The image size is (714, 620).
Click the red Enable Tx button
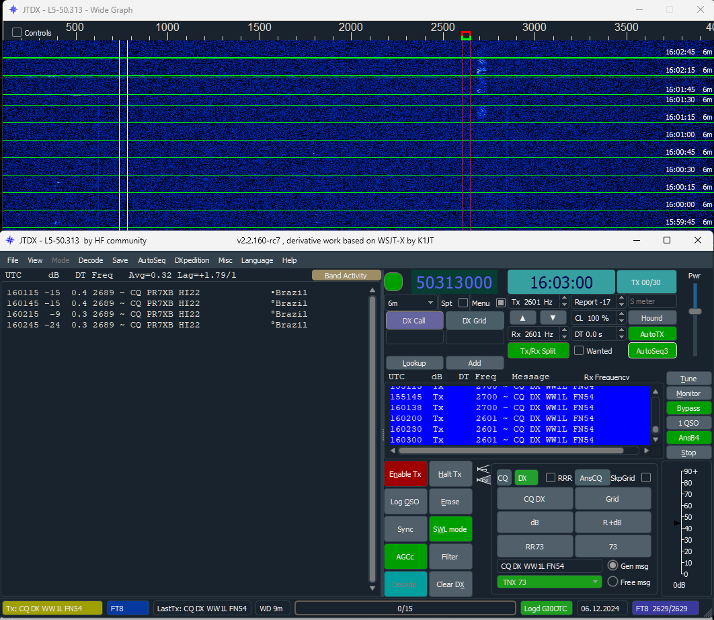click(405, 474)
